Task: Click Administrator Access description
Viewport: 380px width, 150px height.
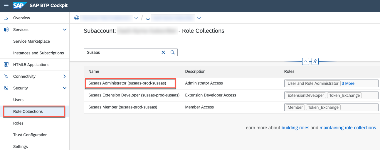Action: (x=204, y=83)
